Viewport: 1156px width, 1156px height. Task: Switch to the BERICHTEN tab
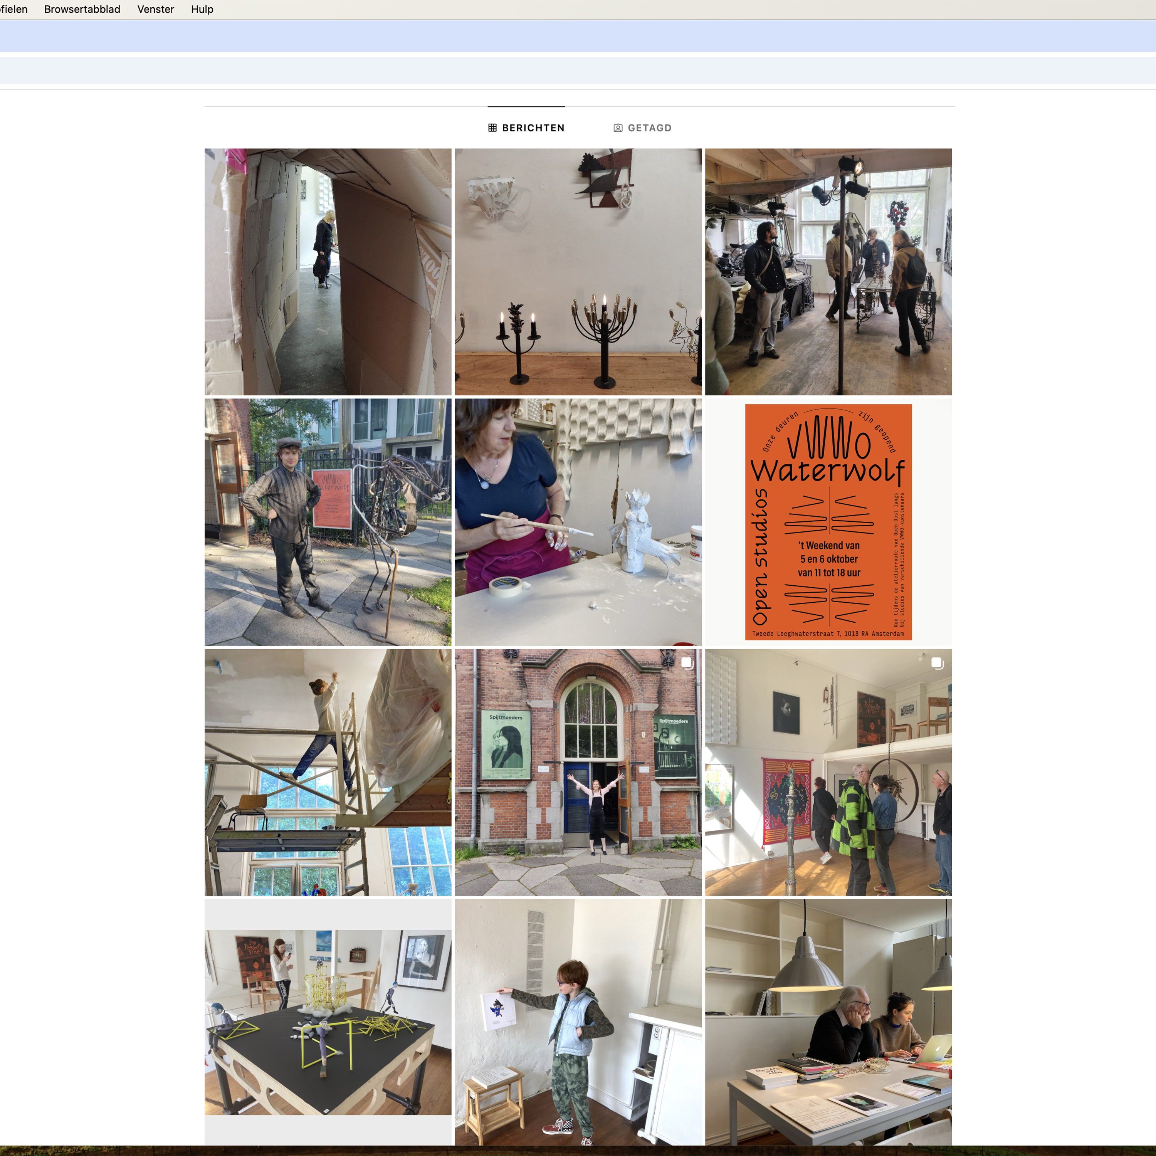pos(533,128)
